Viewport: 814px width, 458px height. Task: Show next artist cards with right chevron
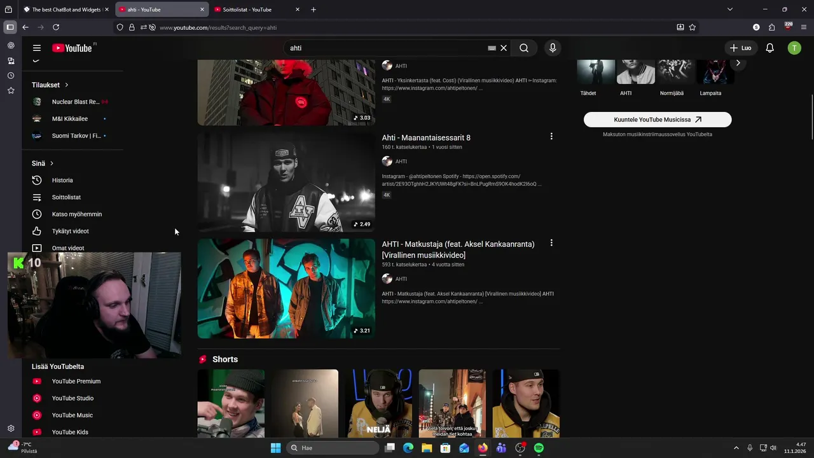pos(738,63)
